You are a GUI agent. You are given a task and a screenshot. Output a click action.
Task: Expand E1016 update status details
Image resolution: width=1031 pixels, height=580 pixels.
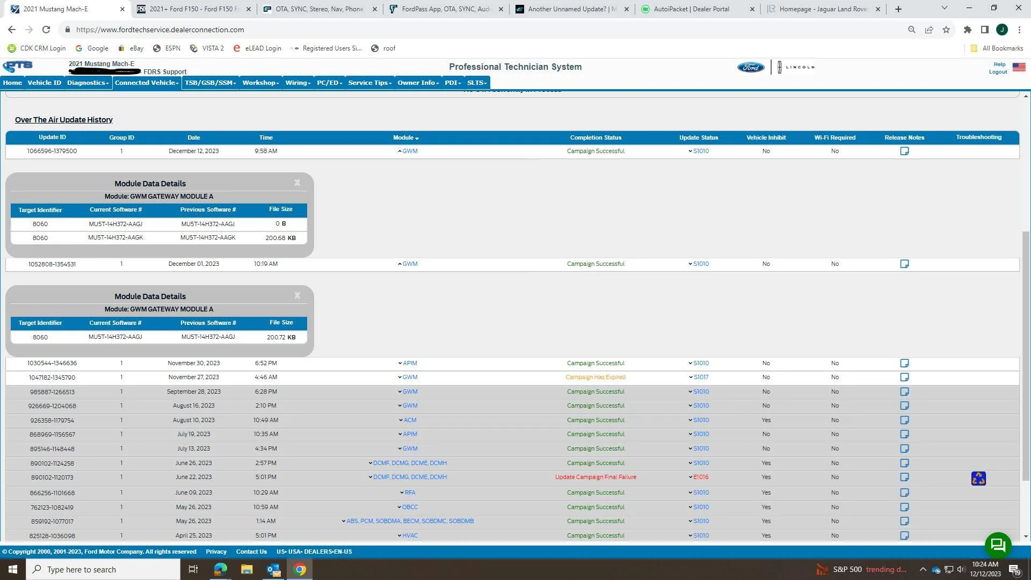[699, 477]
